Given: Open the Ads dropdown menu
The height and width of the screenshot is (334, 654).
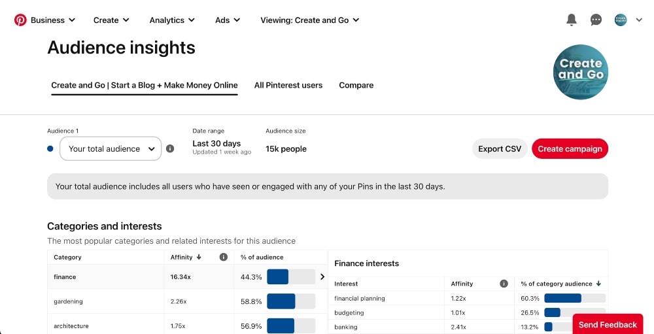Looking at the screenshot, I should tap(228, 20).
